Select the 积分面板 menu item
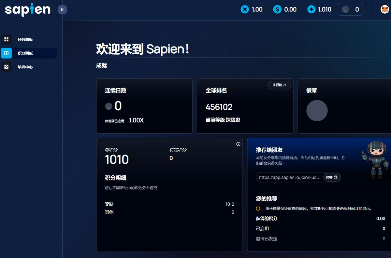 tap(29, 53)
